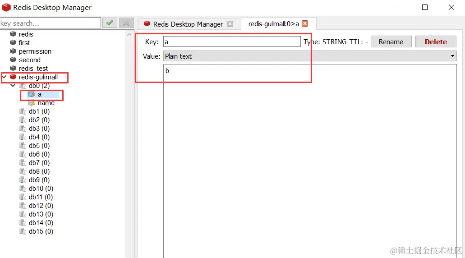Select the first connection label
This screenshot has width=465, height=258.
point(24,43)
